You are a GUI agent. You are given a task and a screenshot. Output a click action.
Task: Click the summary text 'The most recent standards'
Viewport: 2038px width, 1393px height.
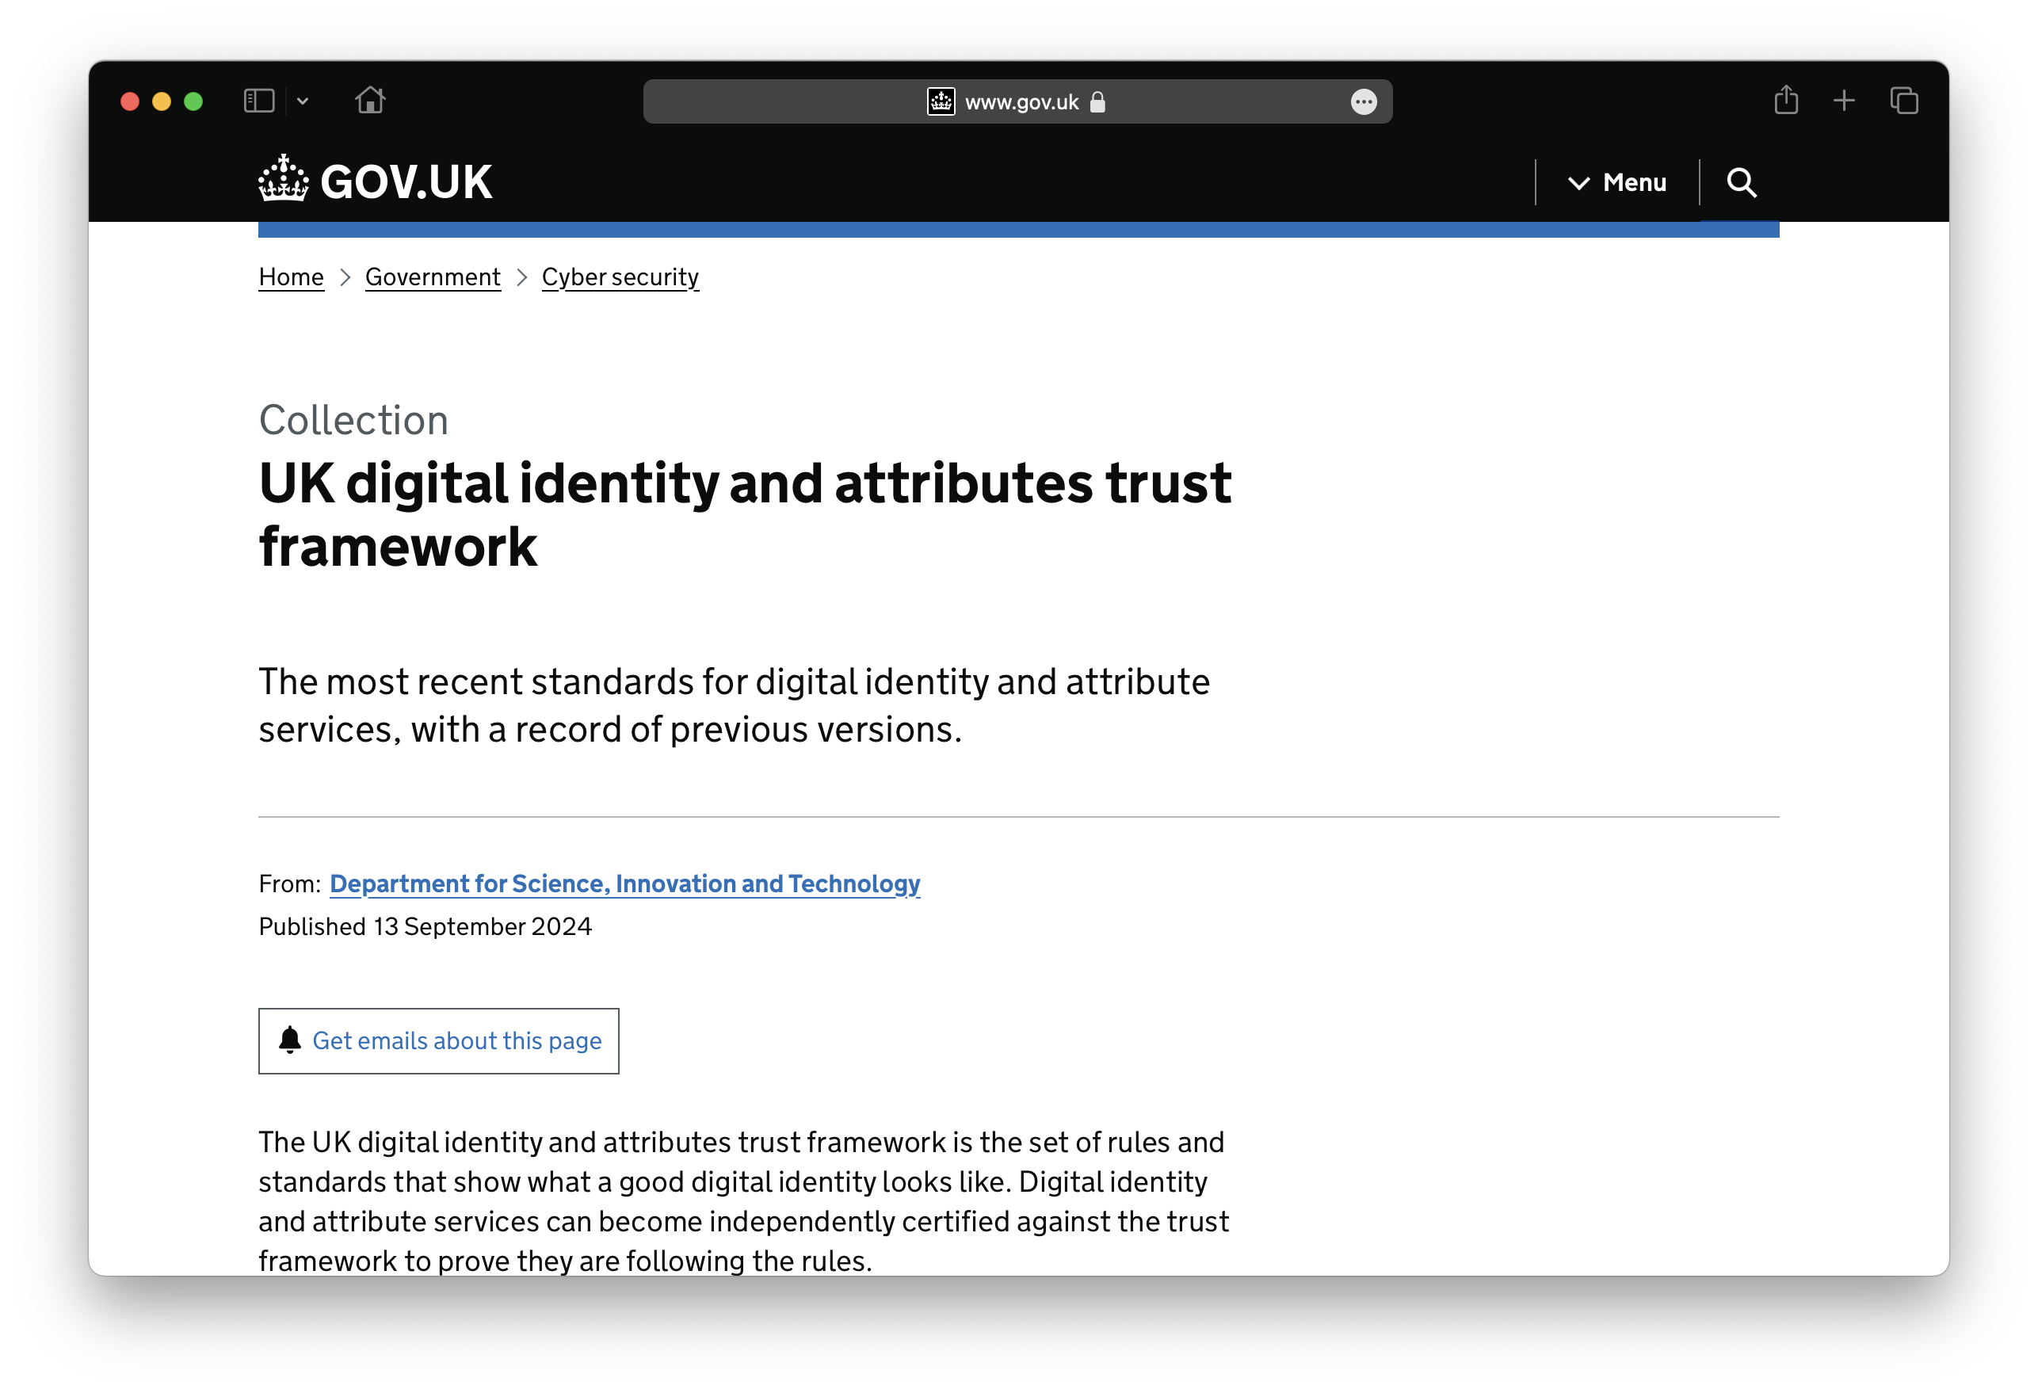pyautogui.click(x=734, y=705)
